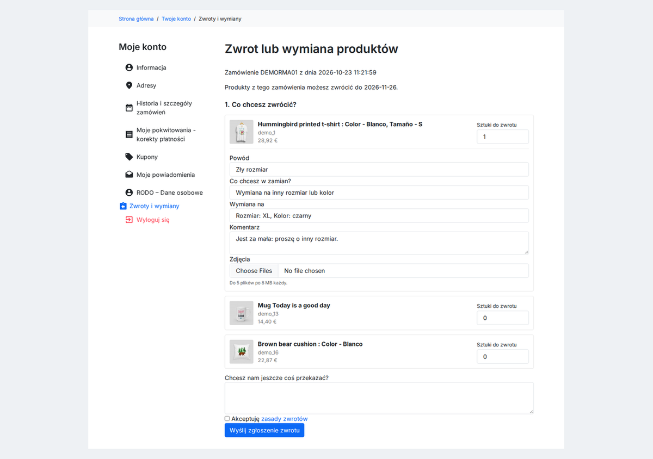Image resolution: width=653 pixels, height=459 pixels.
Task: Open Moje pokwitowania - korekty płatności
Action: click(x=166, y=134)
